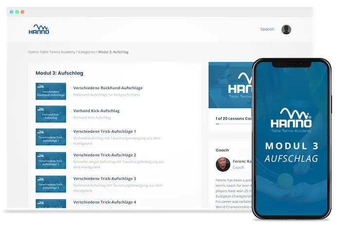
Task: Click the blue Coach link
Action: tap(238, 168)
